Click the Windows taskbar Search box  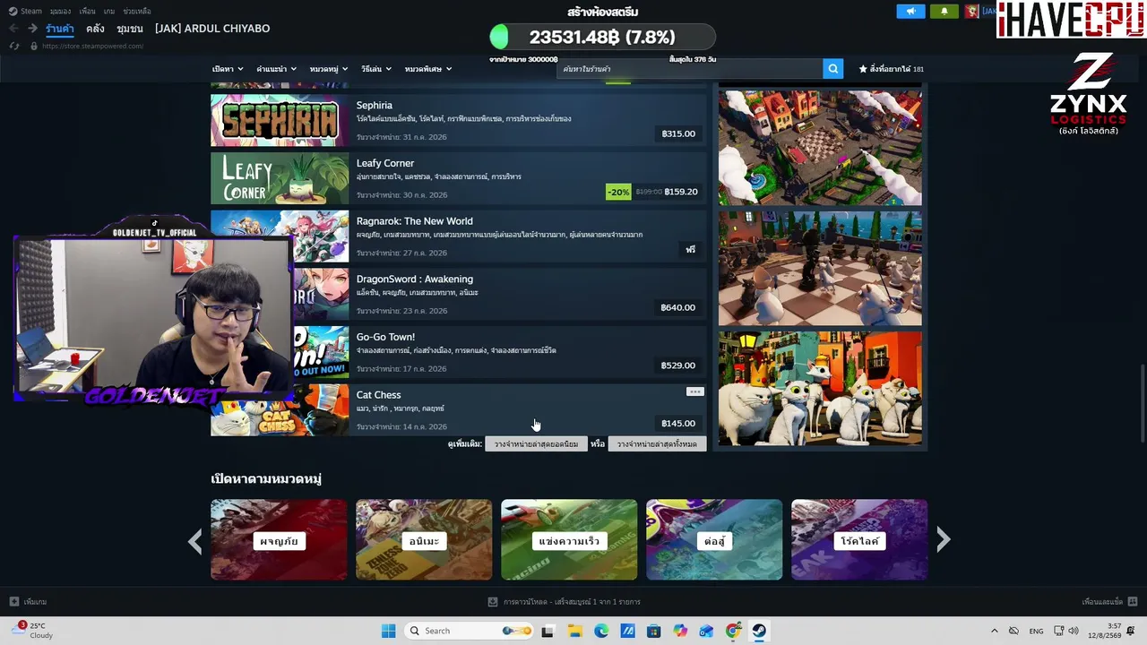pos(469,631)
